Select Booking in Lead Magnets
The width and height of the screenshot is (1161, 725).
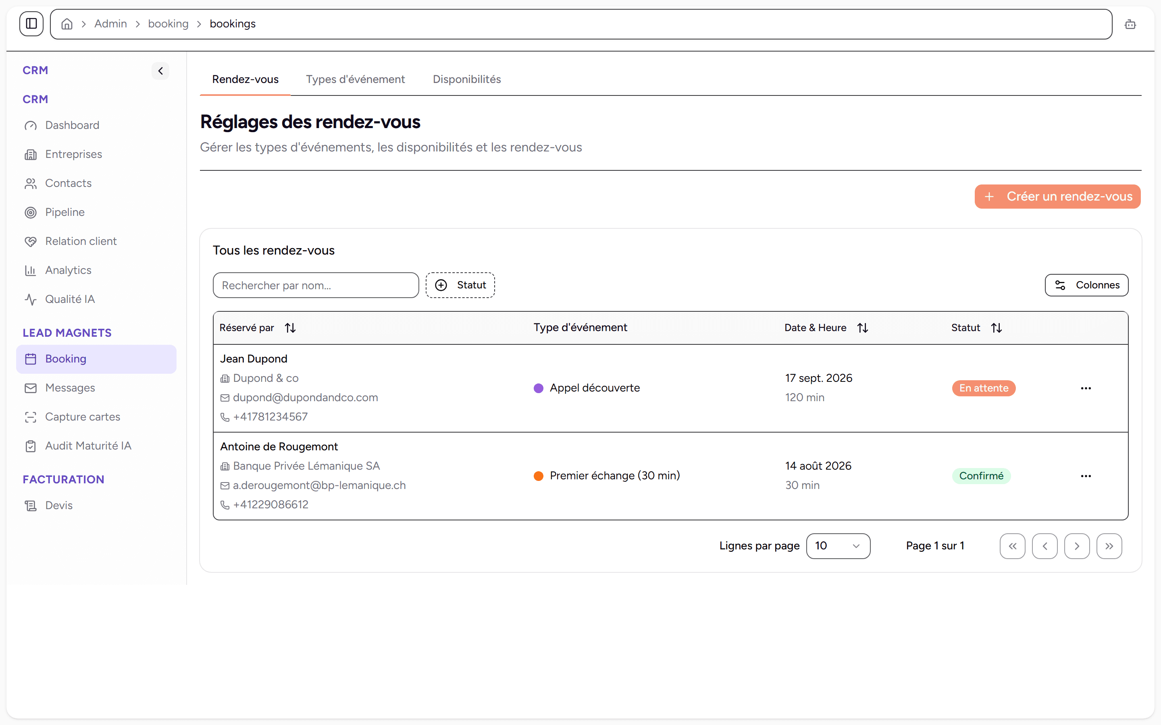click(96, 359)
